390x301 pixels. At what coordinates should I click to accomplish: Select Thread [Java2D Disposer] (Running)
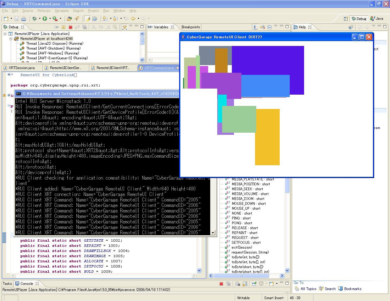tap(55, 44)
